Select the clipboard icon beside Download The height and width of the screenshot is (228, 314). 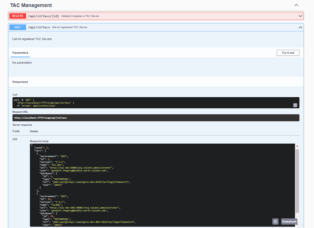click(x=275, y=221)
